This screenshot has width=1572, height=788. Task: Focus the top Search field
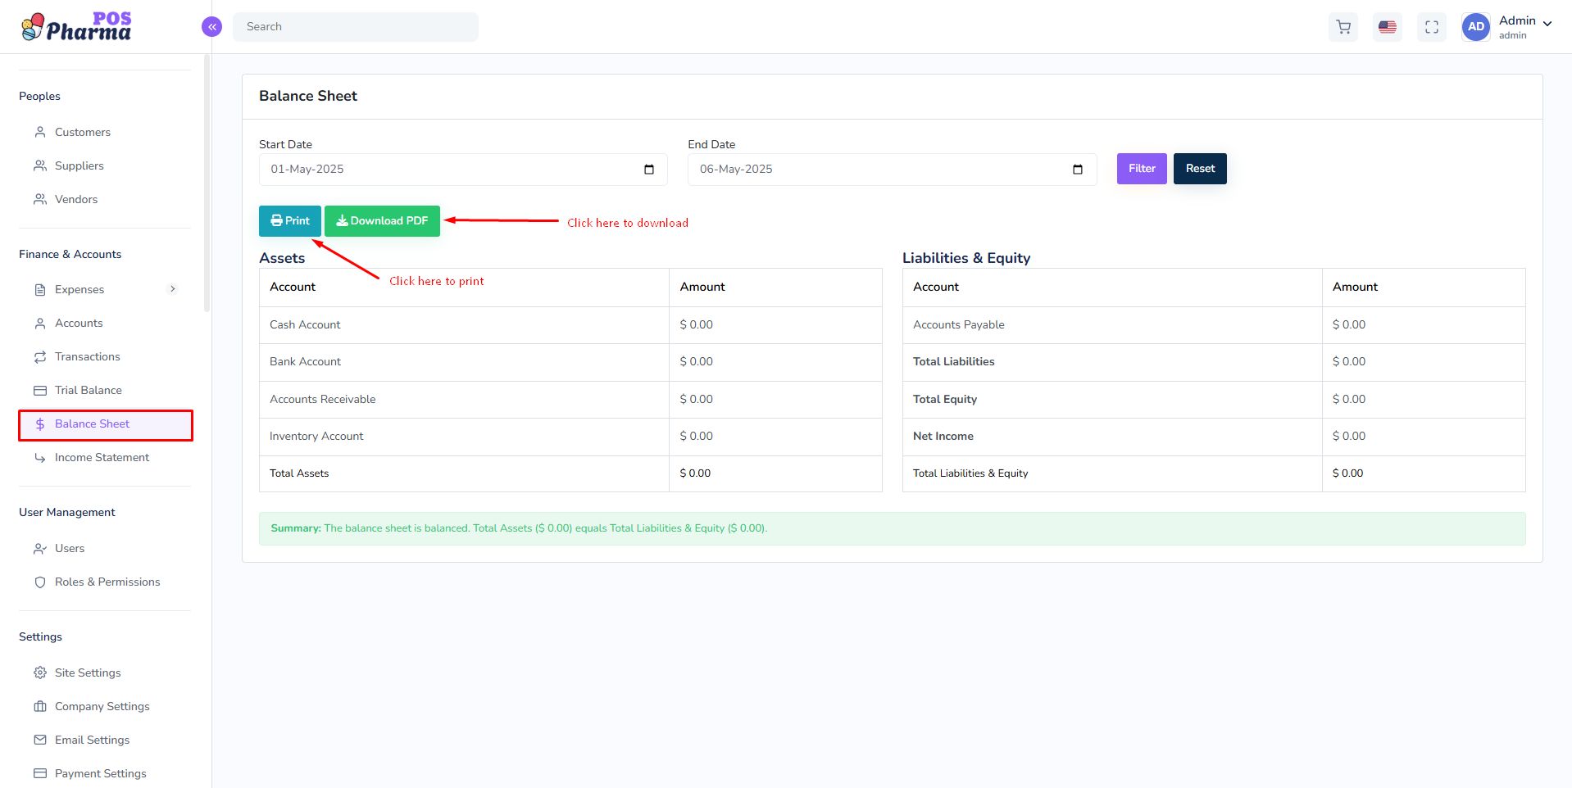356,27
